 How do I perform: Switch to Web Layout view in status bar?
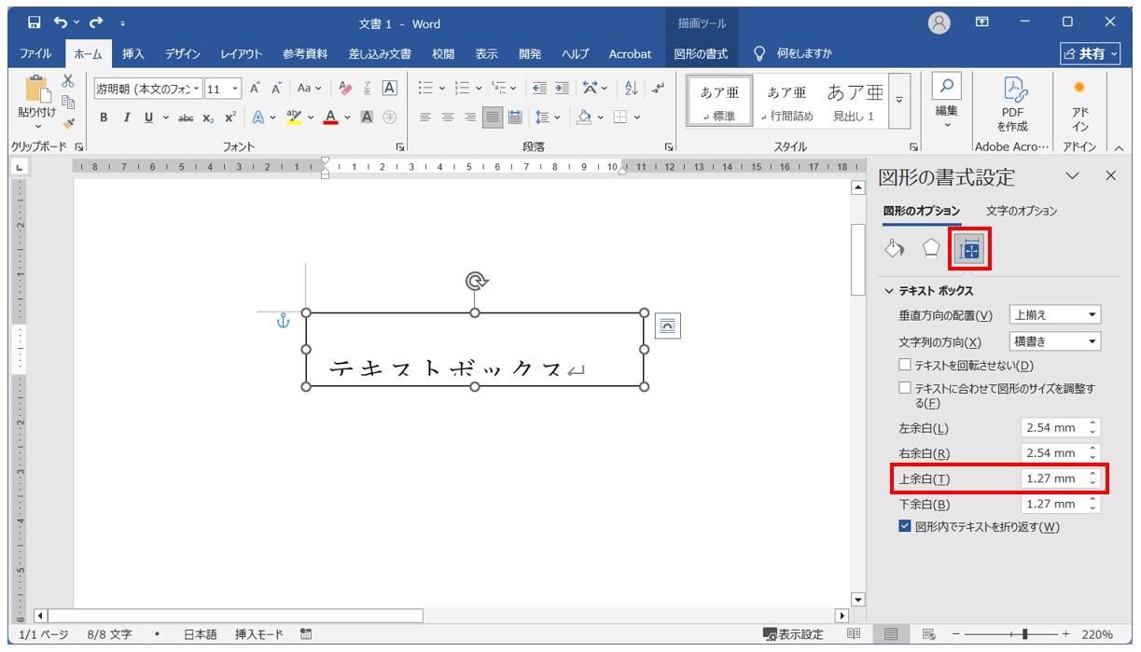(x=928, y=634)
